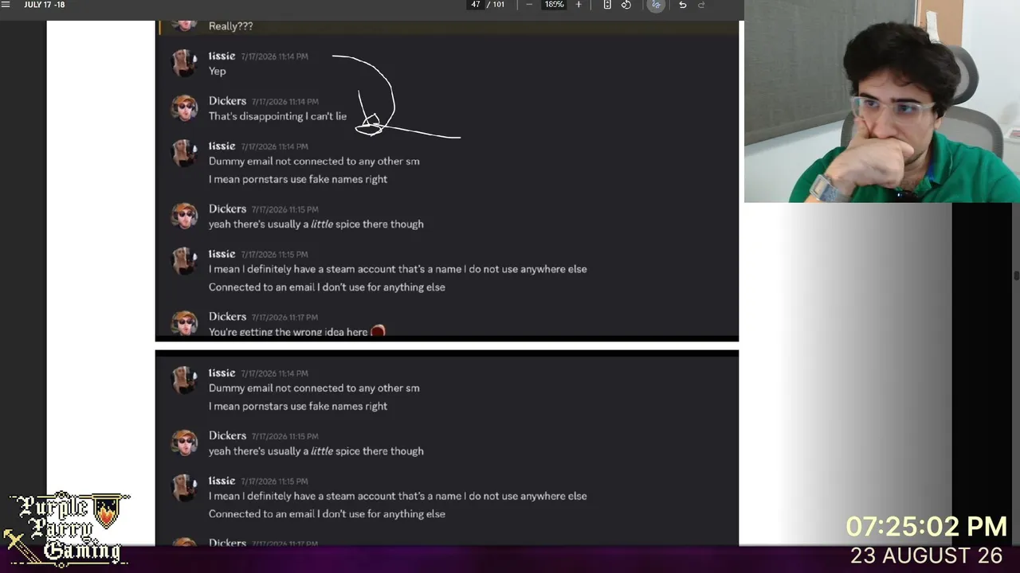The height and width of the screenshot is (573, 1020).
Task: Undo the last annotation stroke
Action: 682,5
